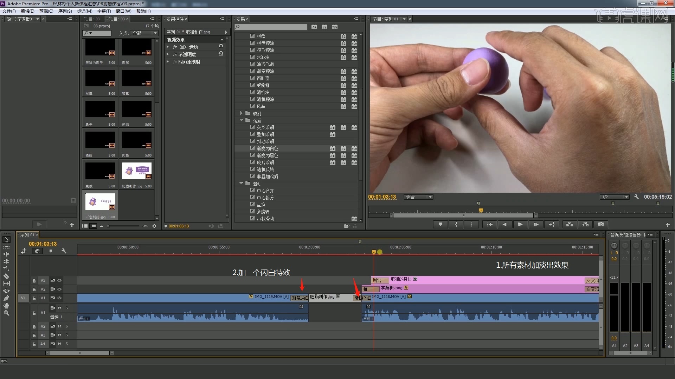Open the 序列(S) menu

tap(65, 11)
